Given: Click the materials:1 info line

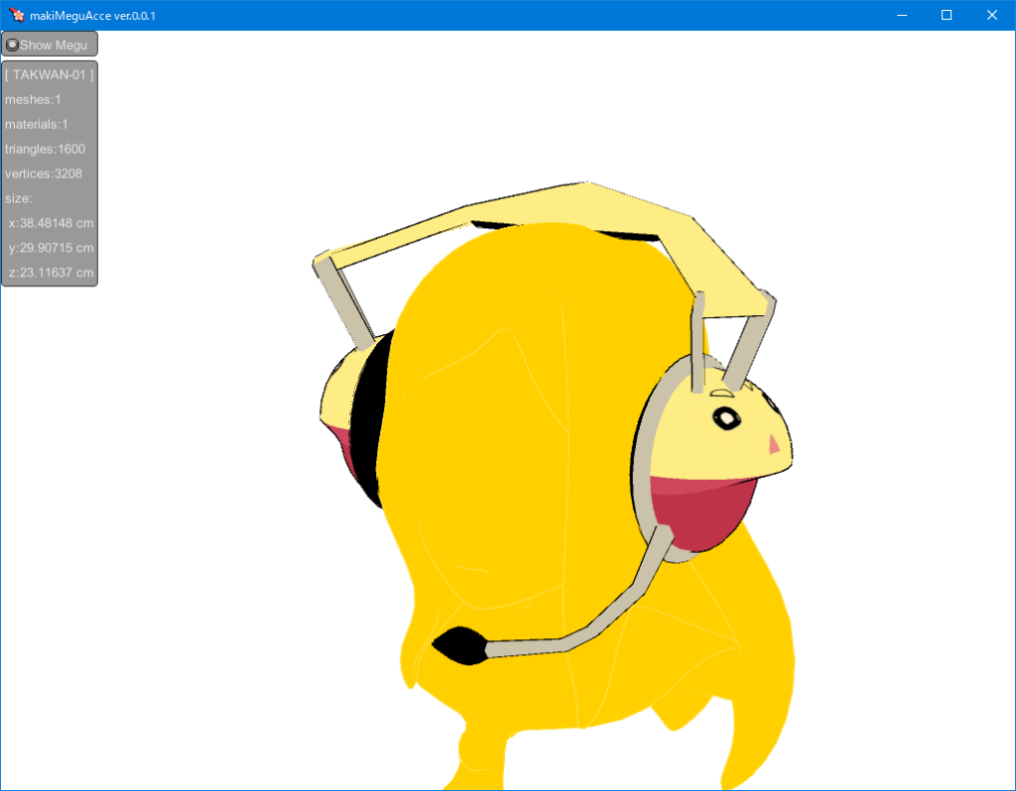Looking at the screenshot, I should [37, 124].
